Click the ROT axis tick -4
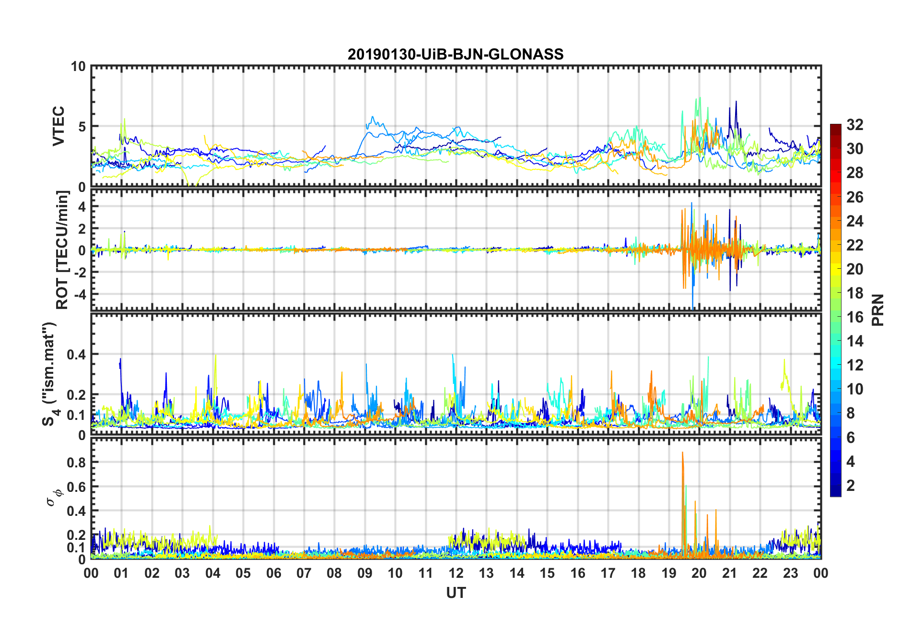 click(80, 294)
